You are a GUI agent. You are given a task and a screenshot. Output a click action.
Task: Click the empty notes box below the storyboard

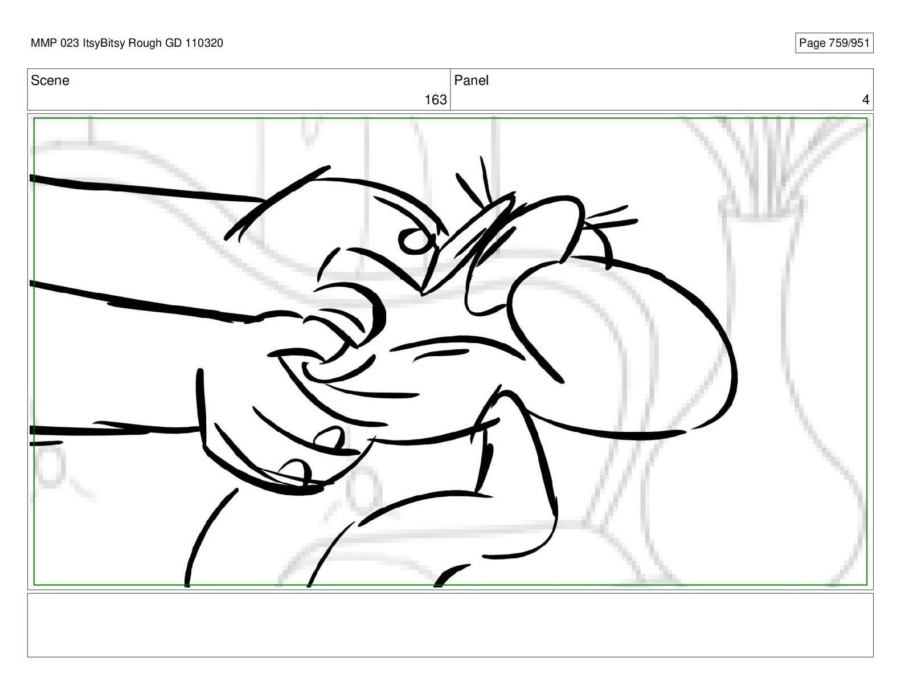tap(450, 625)
